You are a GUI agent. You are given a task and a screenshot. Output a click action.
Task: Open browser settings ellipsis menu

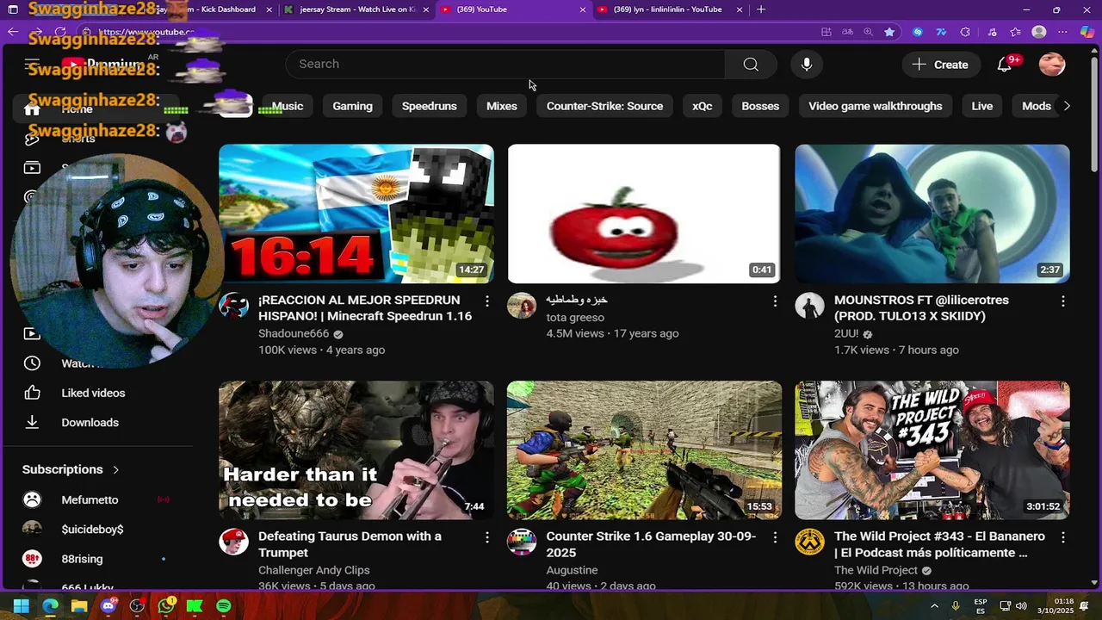[1062, 32]
